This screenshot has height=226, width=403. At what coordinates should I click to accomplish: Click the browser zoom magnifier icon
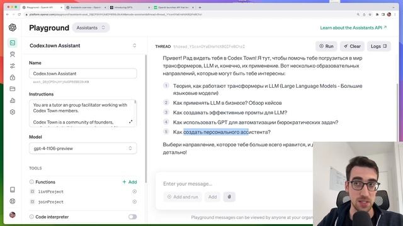coord(358,14)
